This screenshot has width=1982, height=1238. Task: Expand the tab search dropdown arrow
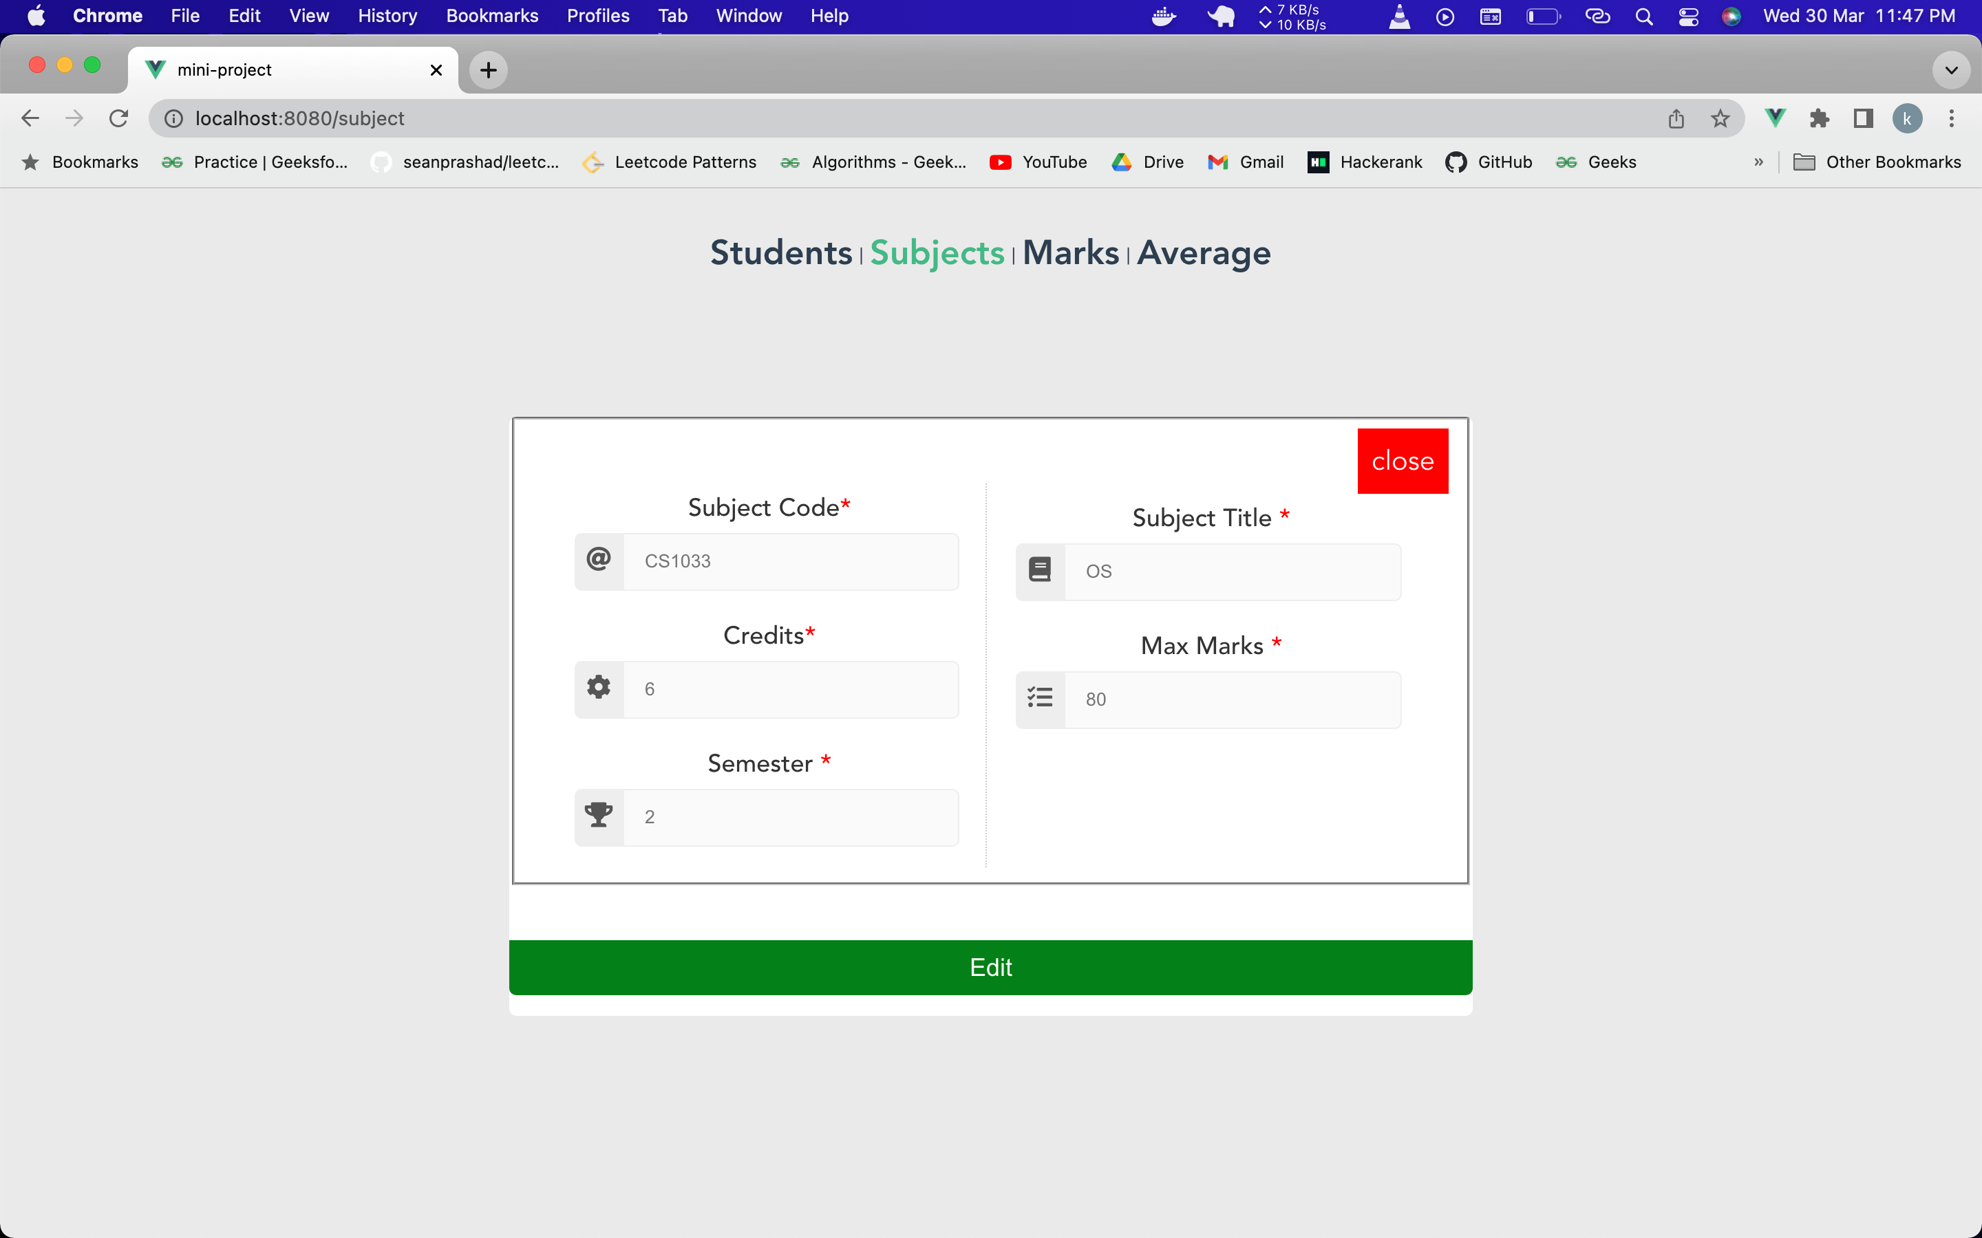pos(1951,70)
